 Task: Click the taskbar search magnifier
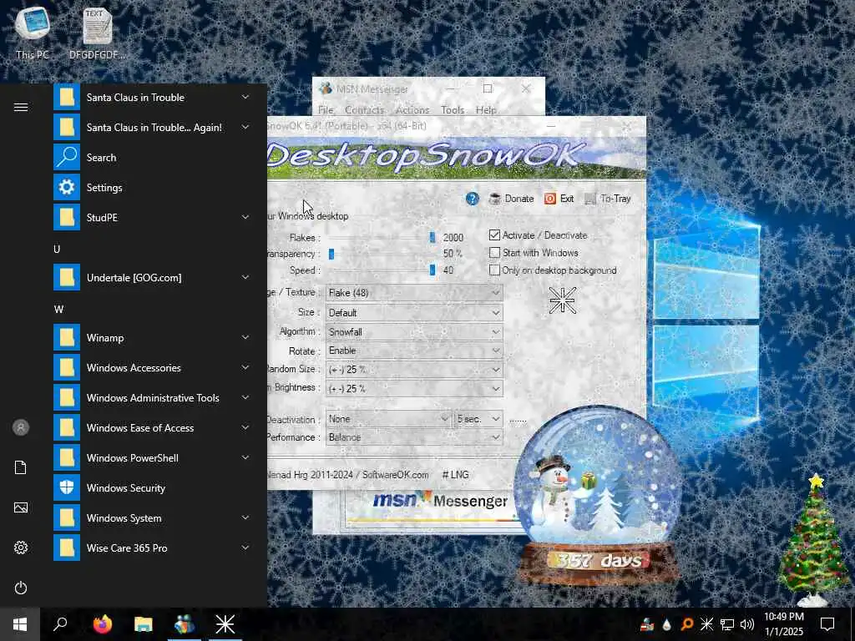point(60,623)
